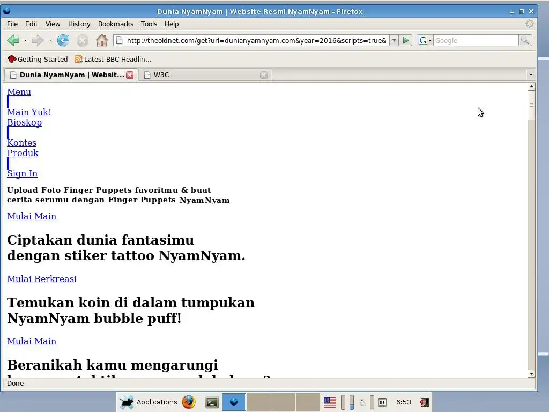The image size is (549, 412).
Task: Switch to the W3C tab
Action: click(205, 75)
